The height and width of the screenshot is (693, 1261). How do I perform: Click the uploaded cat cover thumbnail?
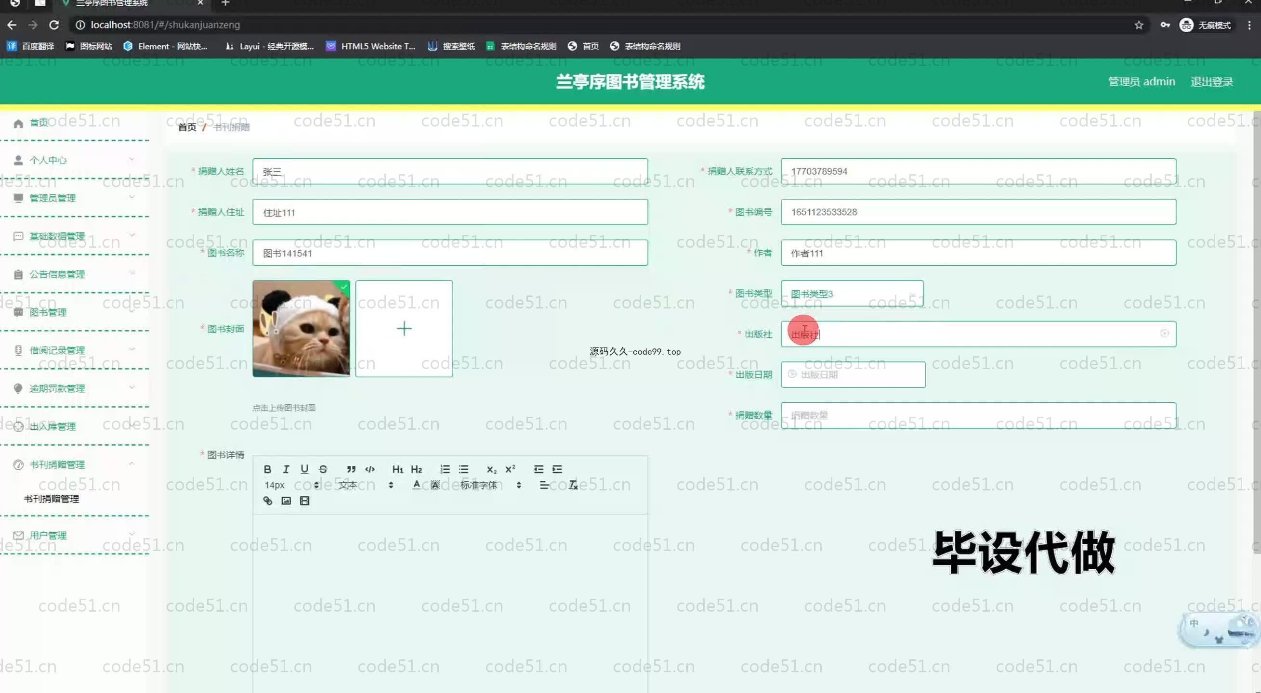(301, 329)
